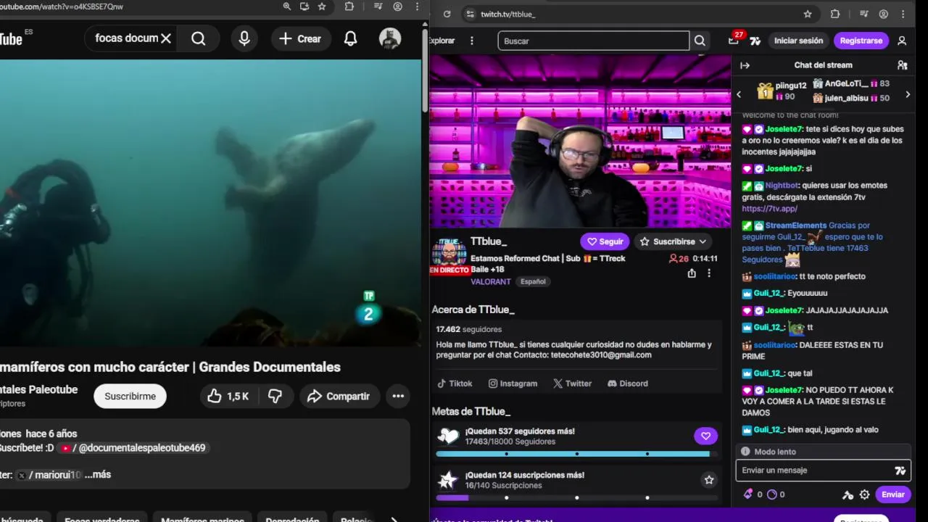The width and height of the screenshot is (928, 522).
Task: Open the Suscribirse dropdown for TTblue_
Action: coord(674,241)
